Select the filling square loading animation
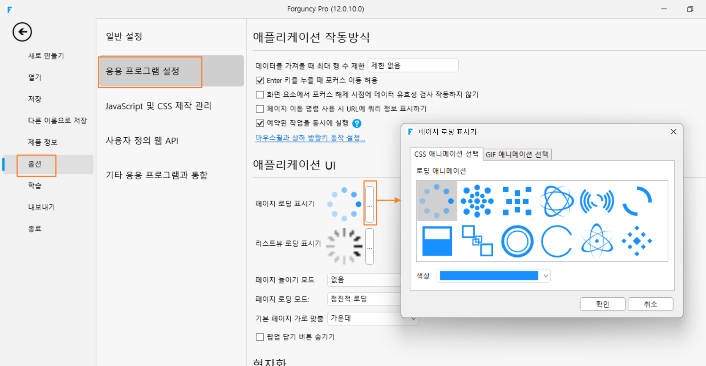This screenshot has height=366, width=706. point(437,241)
